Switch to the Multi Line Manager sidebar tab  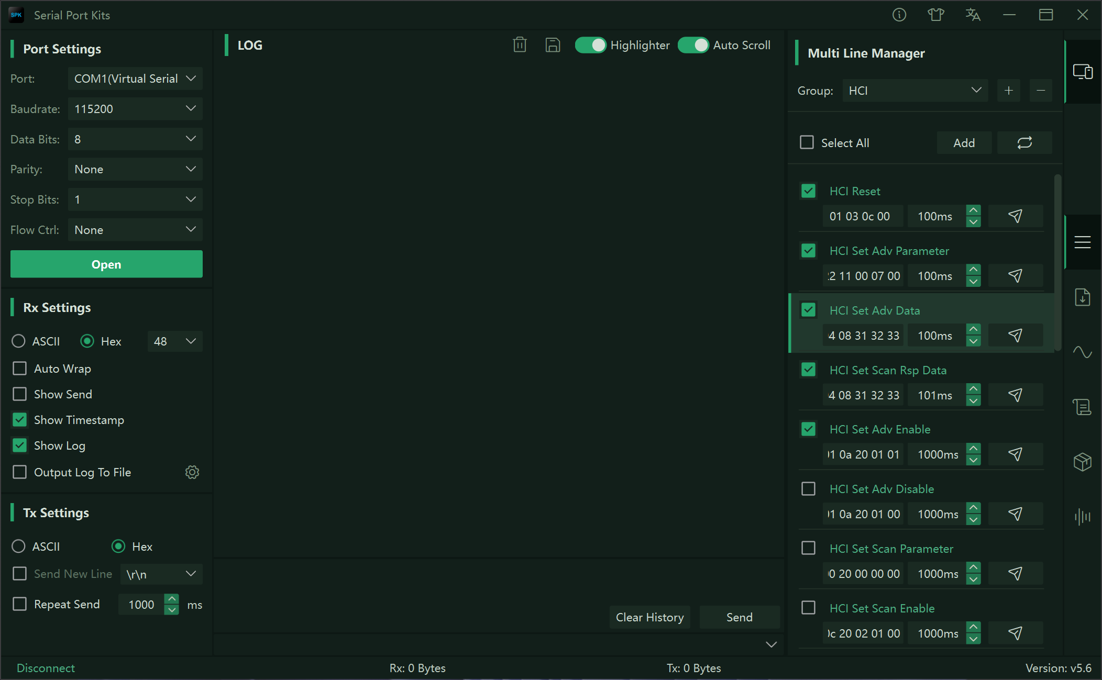coord(1082,242)
